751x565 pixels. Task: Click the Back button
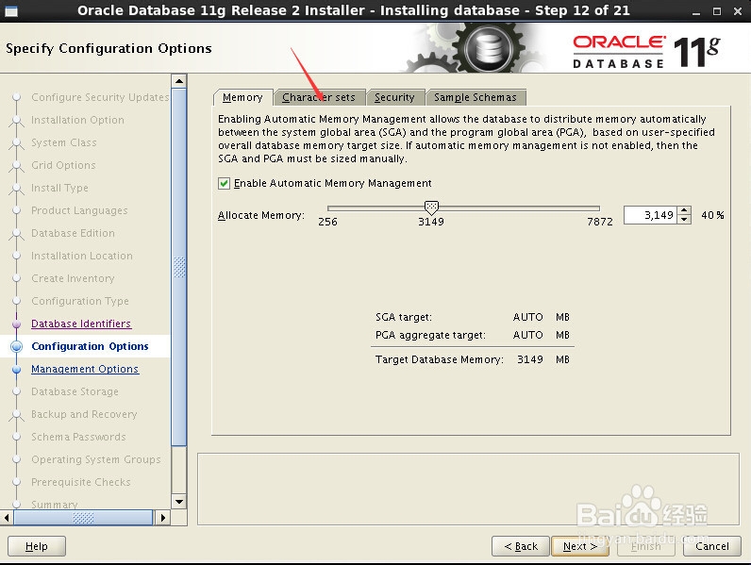click(x=521, y=546)
